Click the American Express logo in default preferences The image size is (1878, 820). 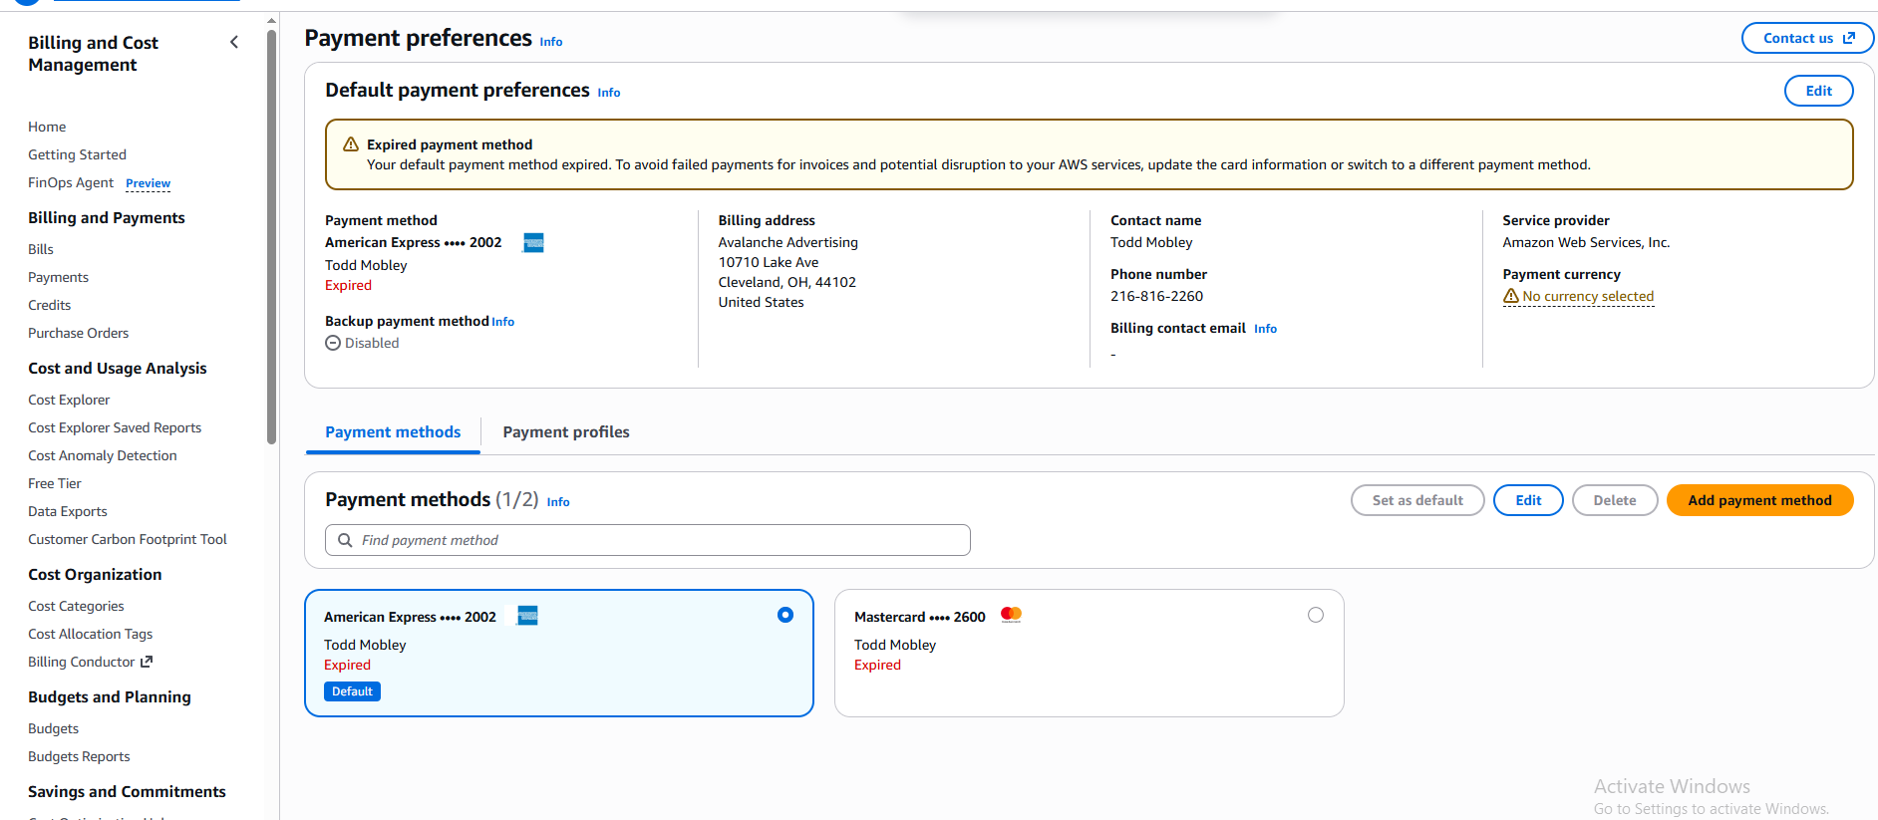pyautogui.click(x=533, y=242)
